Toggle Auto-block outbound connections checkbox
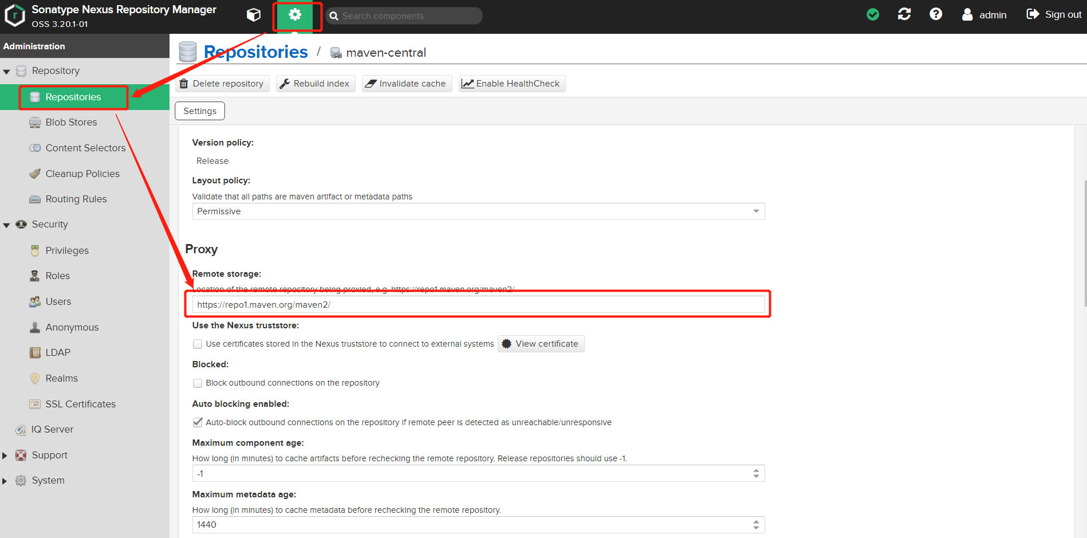Viewport: 1087px width, 538px height. [198, 422]
